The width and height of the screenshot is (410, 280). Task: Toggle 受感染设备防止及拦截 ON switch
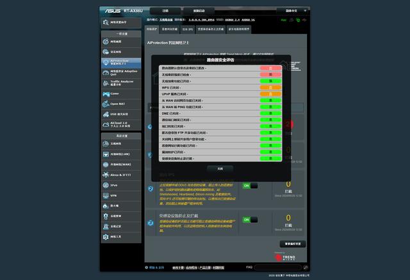(250, 220)
